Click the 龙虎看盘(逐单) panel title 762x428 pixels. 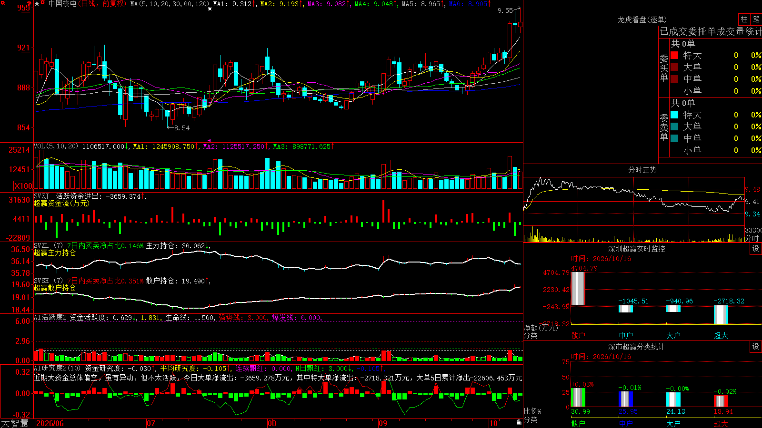click(642, 19)
